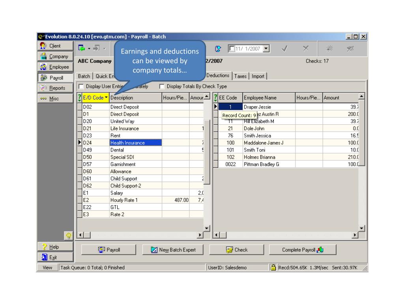The height and width of the screenshot is (303, 404).
Task: Open the Company section in sidebar
Action: pyautogui.click(x=55, y=56)
